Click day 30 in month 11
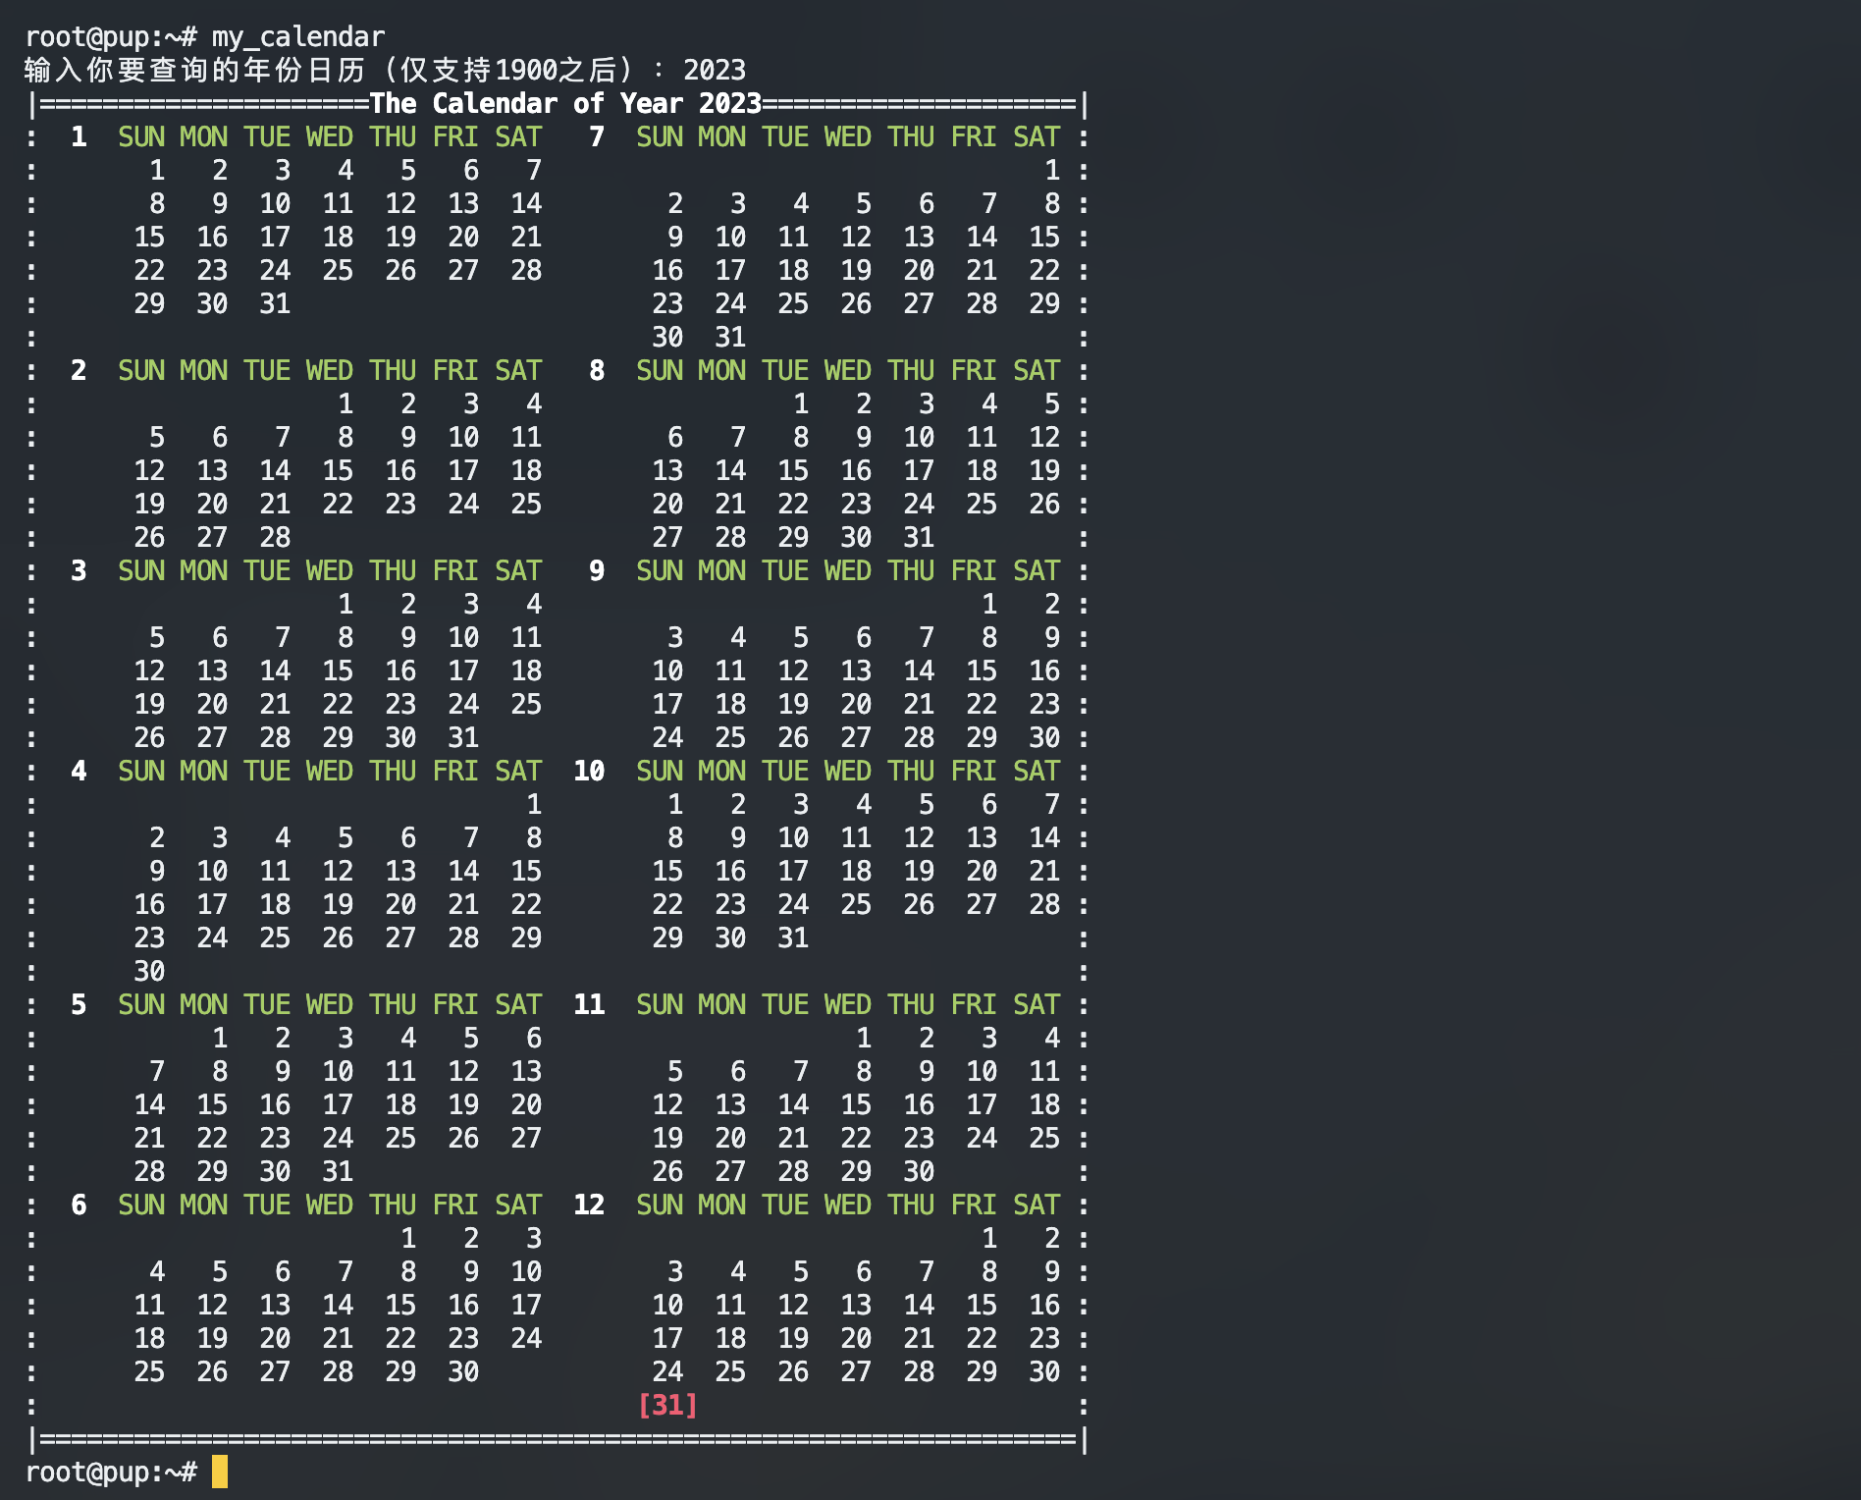The width and height of the screenshot is (1861, 1500). [x=919, y=1171]
